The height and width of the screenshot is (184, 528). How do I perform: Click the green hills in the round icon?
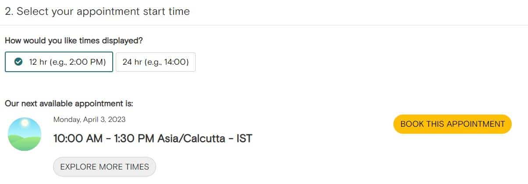click(x=25, y=143)
